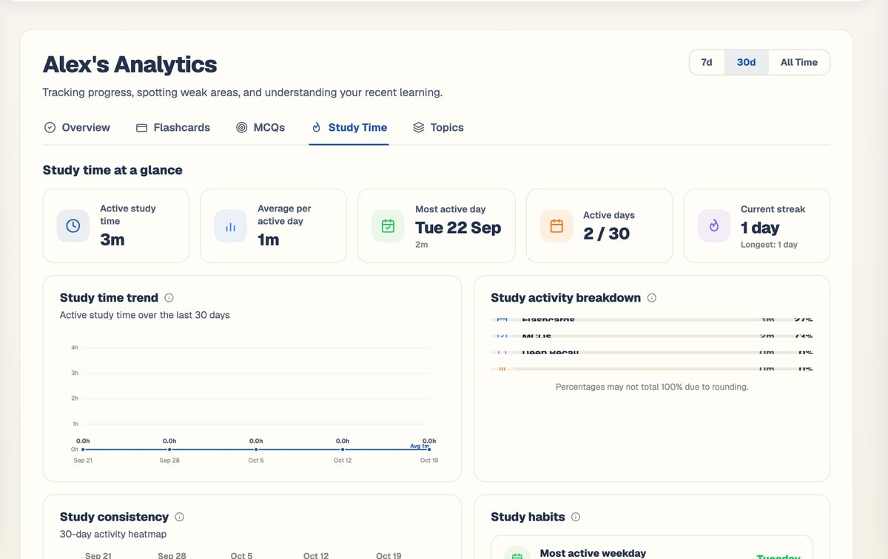Viewport: 888px width, 559px height.
Task: Open the Topics tab
Action: [x=438, y=127]
